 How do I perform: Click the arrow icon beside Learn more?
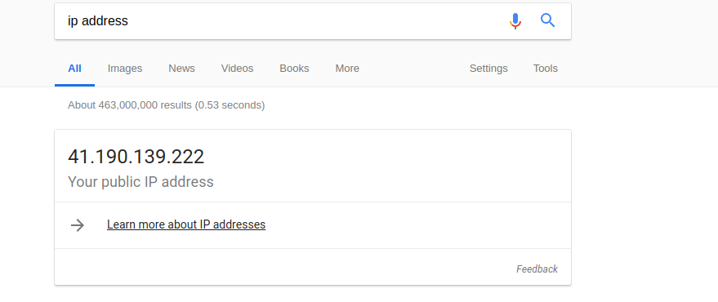[x=78, y=225]
